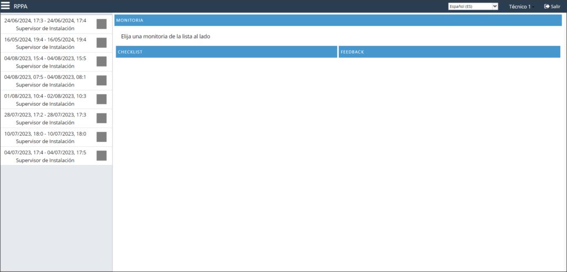The height and width of the screenshot is (272, 567).
Task: Click the CHECKLIST section header
Action: tap(226, 52)
